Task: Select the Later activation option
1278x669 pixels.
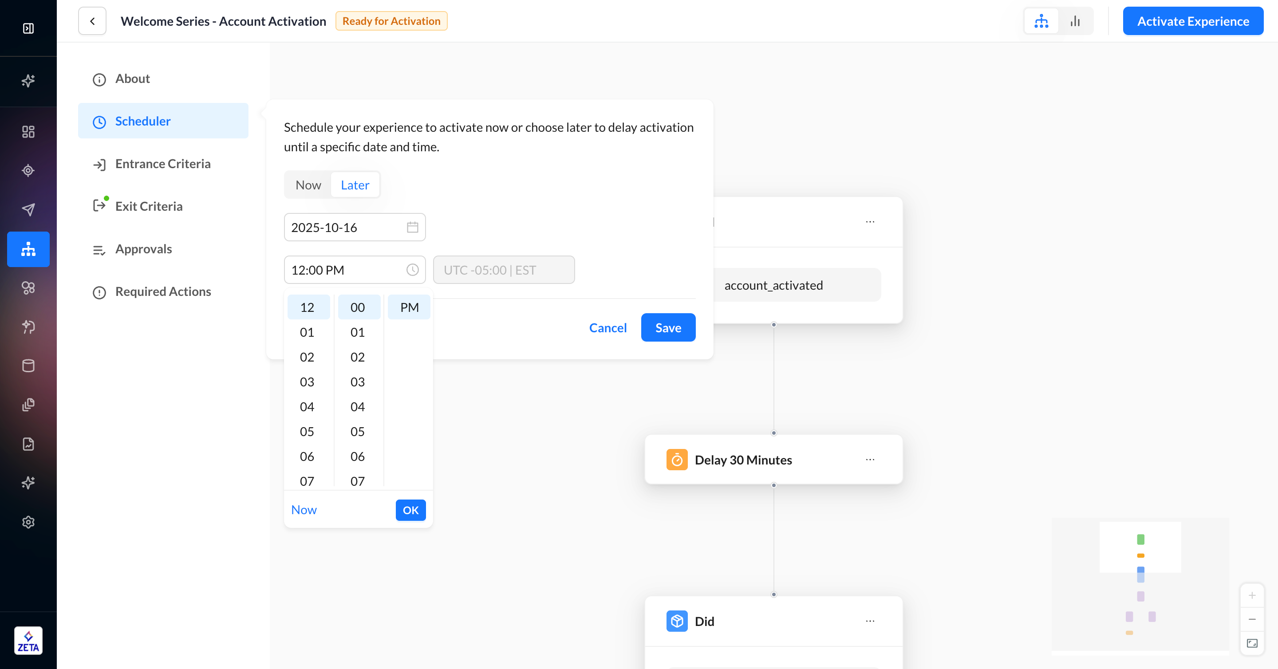Action: tap(355, 185)
